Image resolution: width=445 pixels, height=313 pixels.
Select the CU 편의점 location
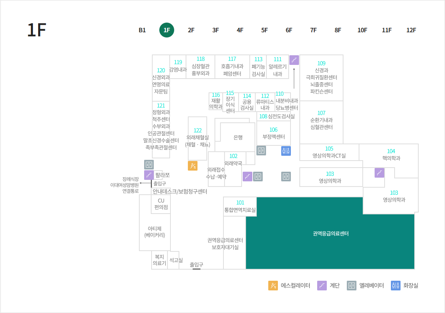pos(161,204)
